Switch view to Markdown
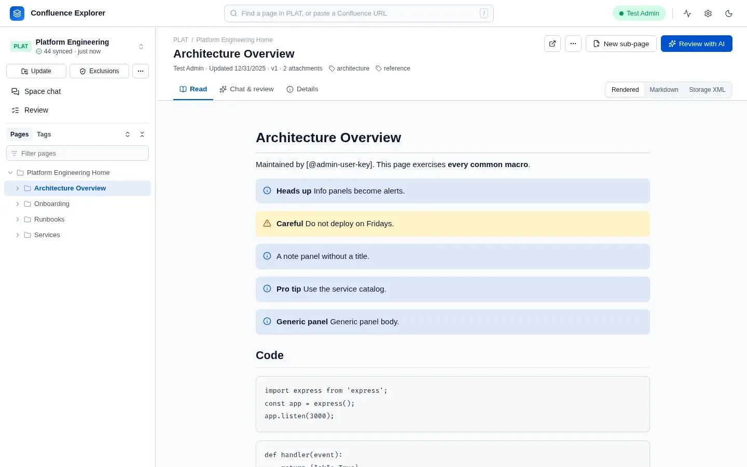 click(x=664, y=90)
